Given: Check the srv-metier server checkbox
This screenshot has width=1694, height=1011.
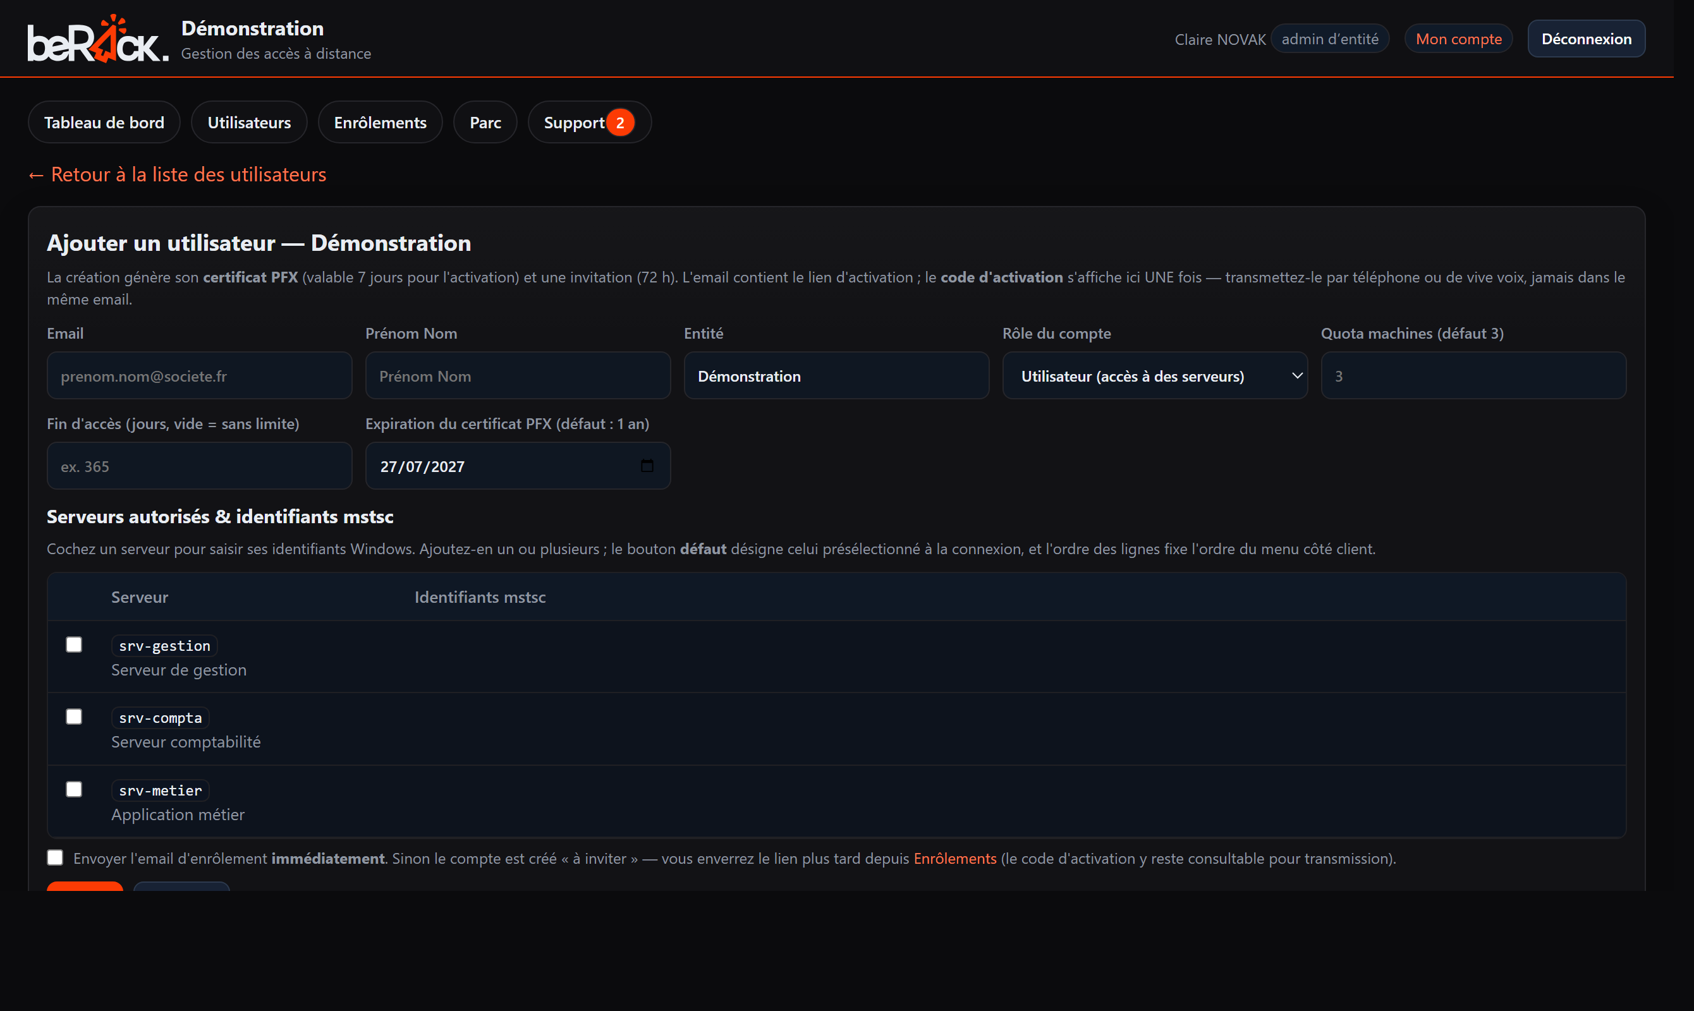Looking at the screenshot, I should click(73, 789).
